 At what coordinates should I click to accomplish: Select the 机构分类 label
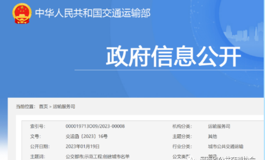coord(182,126)
